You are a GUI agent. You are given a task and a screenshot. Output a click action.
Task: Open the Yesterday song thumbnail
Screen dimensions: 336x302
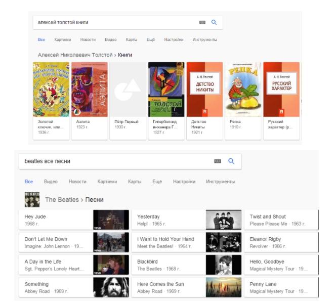223,220
